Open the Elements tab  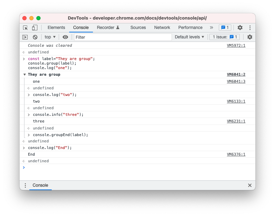pyautogui.click(x=56, y=28)
